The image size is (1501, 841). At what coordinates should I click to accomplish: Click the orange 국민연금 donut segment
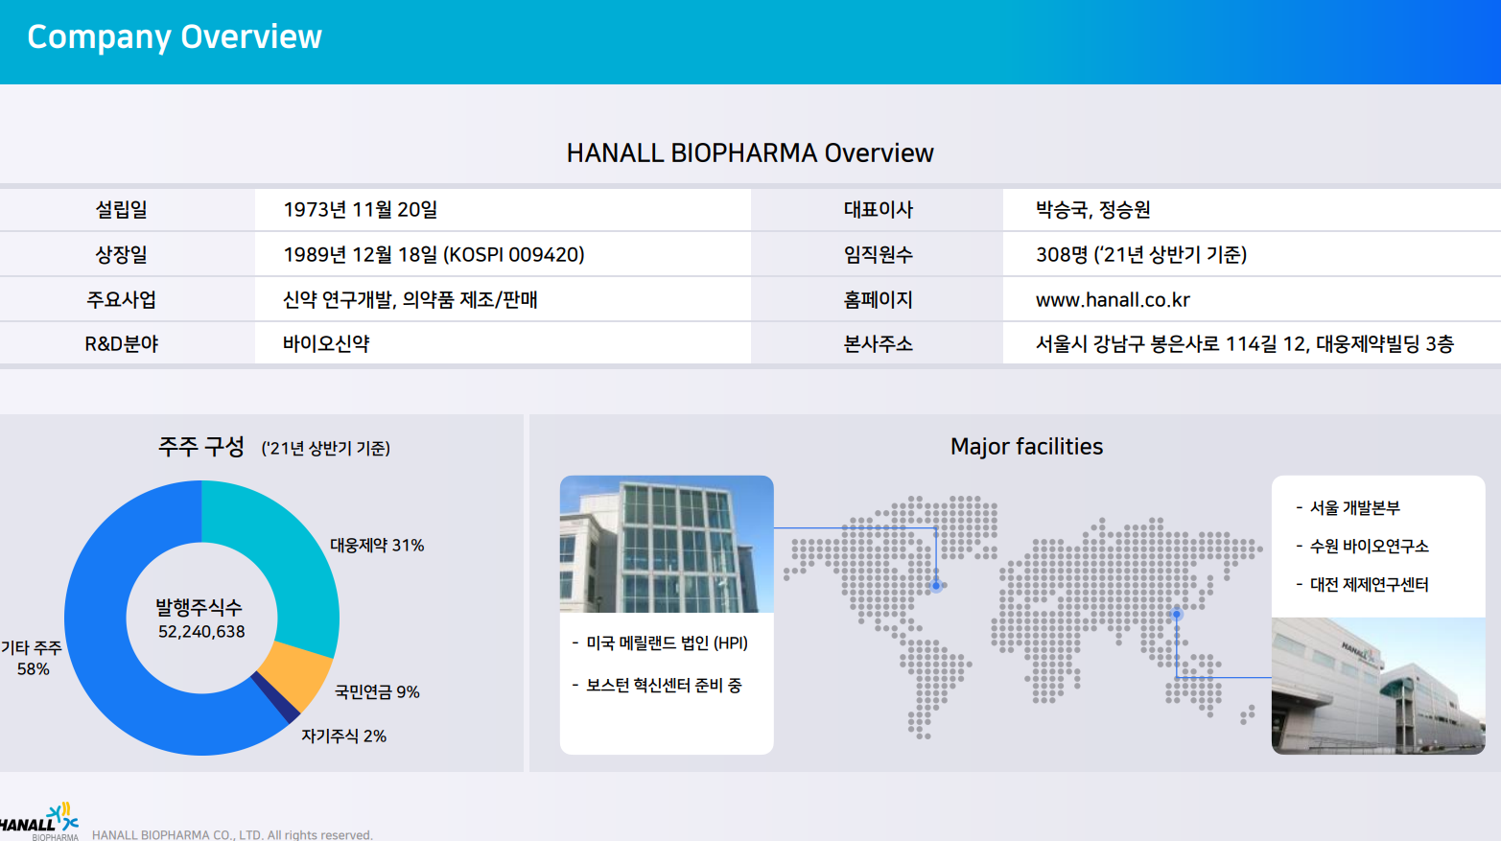(x=299, y=674)
